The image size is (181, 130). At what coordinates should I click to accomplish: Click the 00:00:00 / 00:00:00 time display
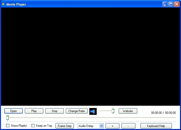(x=164, y=113)
